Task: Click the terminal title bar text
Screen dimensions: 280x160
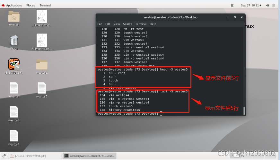Action: 171,17
